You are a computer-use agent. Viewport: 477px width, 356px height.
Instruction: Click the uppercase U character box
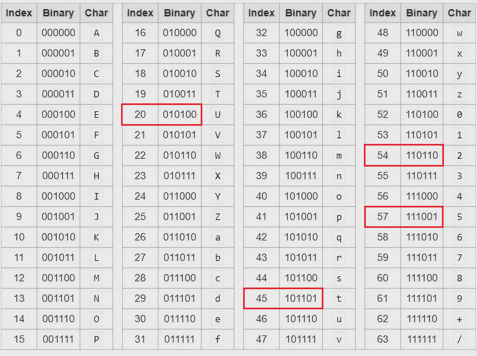tap(218, 115)
